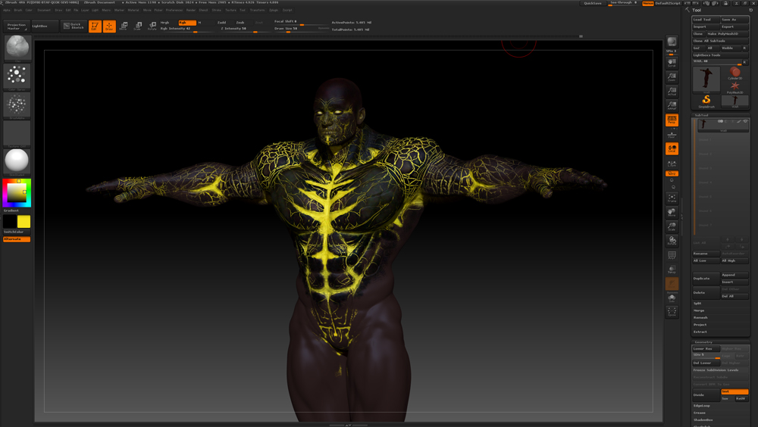Click the color picker square
Viewport: 758px width, 427px height.
click(x=17, y=192)
